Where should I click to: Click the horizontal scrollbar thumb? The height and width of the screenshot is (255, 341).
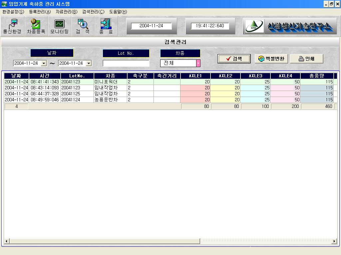105,241
